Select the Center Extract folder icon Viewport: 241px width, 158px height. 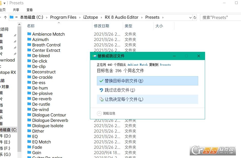pos(29,50)
